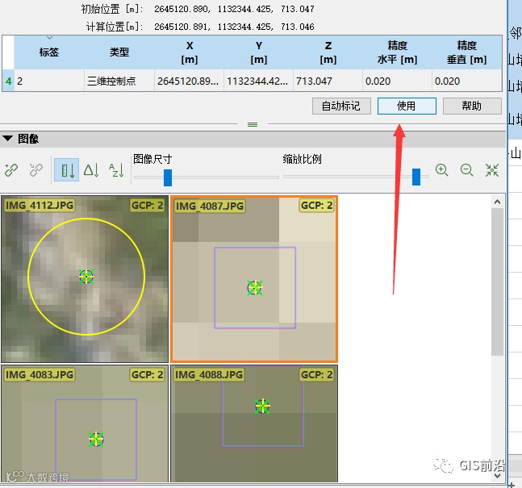Click the image list scrollbar thumb
522x488 pixels.
point(497,282)
